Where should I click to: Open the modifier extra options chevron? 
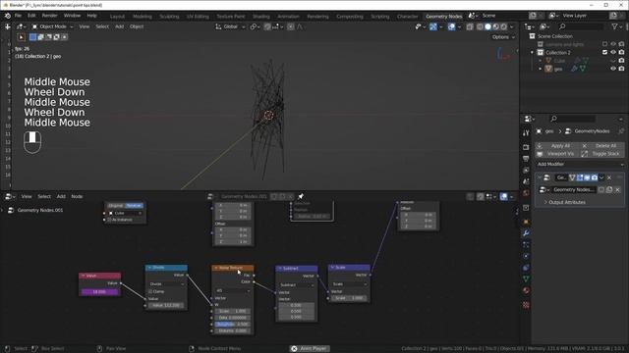coord(601,177)
